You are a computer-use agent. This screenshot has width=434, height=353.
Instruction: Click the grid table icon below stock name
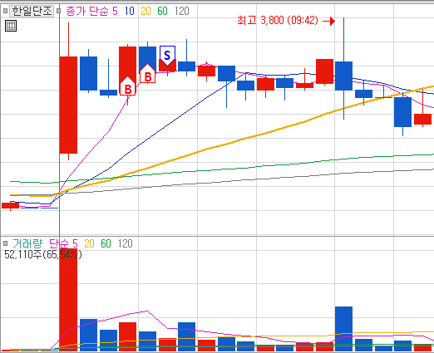click(x=11, y=26)
